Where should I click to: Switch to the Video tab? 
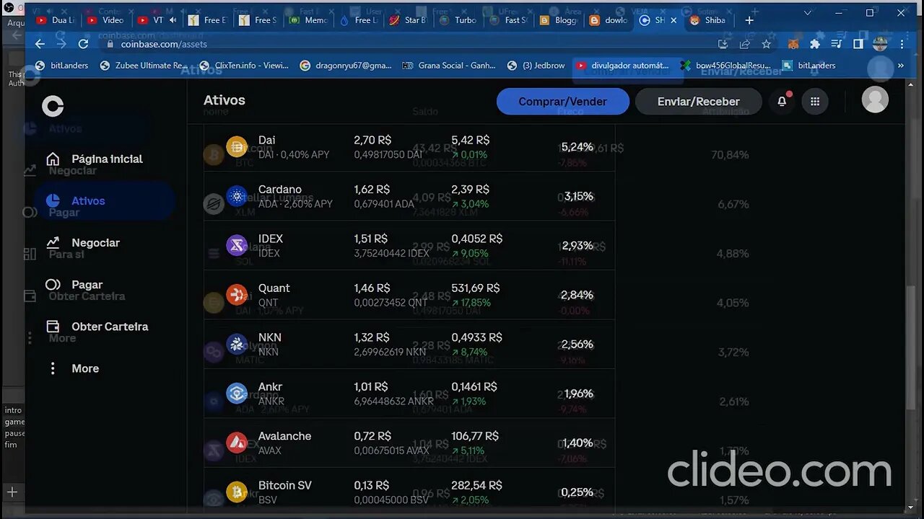point(105,20)
